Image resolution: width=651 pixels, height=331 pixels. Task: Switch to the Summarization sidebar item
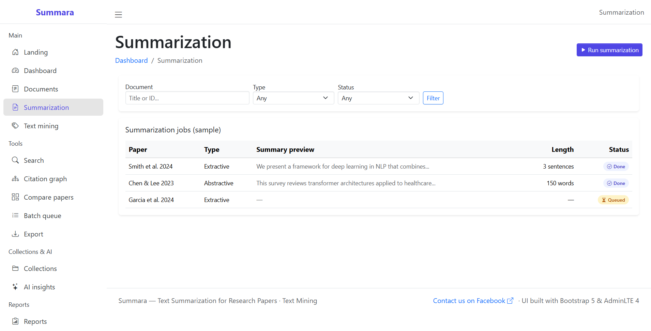click(46, 107)
